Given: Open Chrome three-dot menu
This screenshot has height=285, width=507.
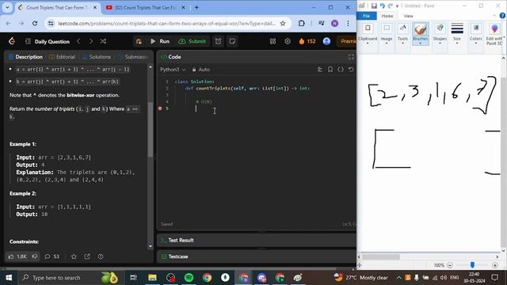Looking at the screenshot, I should [x=348, y=23].
